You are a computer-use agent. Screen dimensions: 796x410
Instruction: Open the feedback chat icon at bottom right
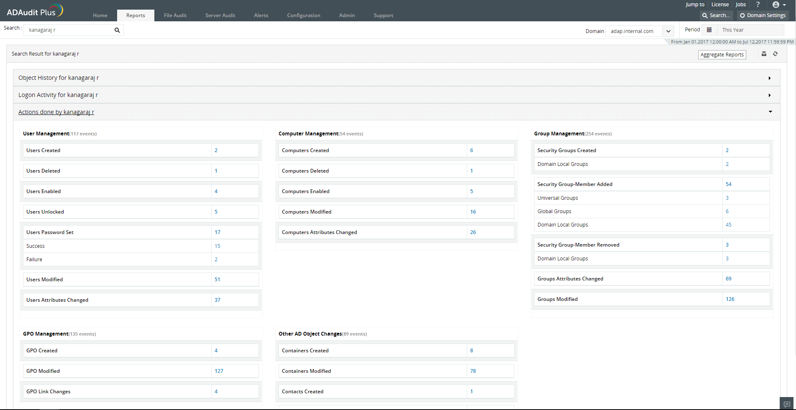pos(786,404)
